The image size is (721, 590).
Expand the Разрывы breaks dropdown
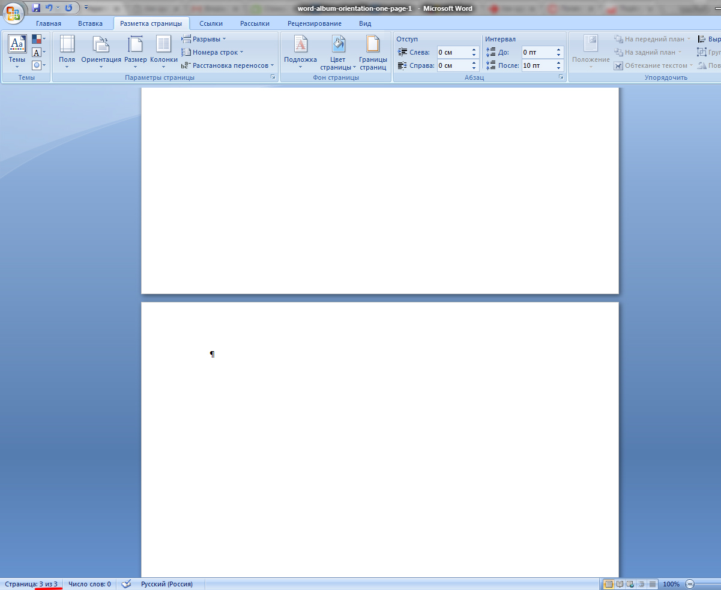204,39
